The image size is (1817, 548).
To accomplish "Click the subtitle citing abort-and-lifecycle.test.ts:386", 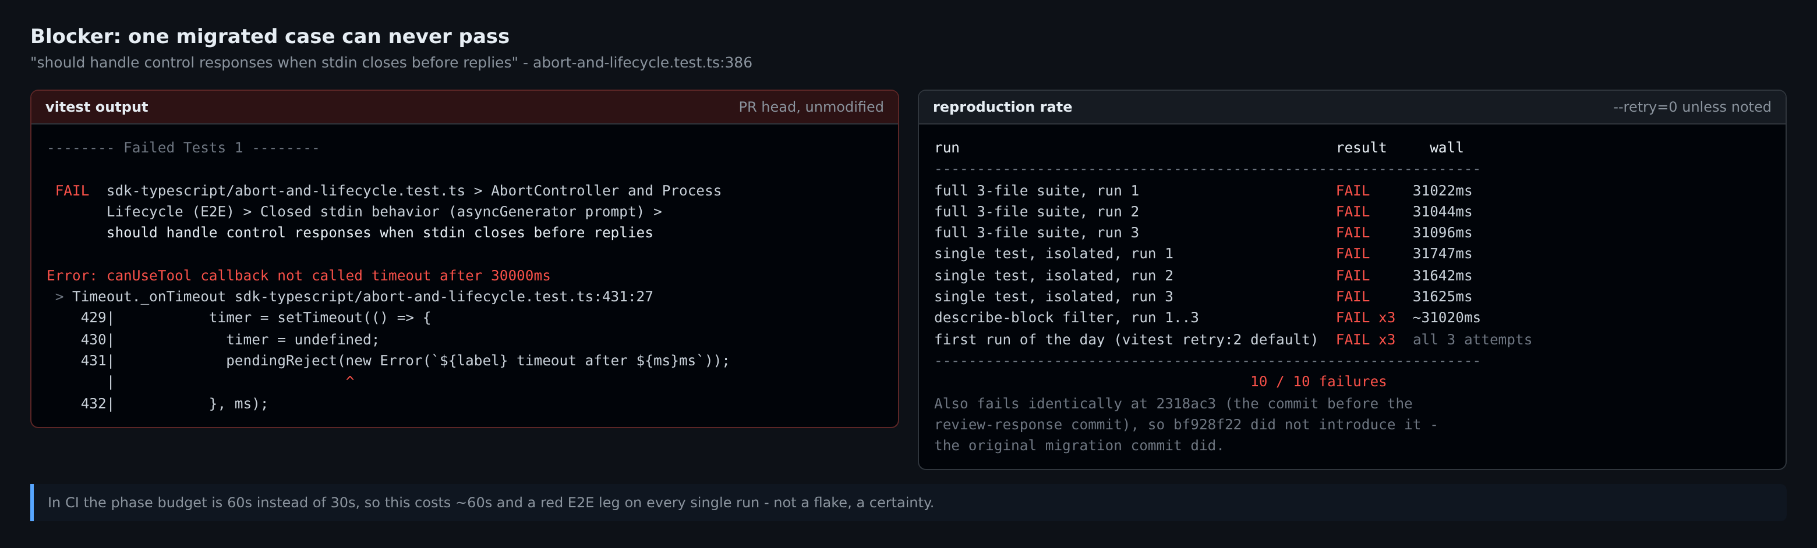I will pos(391,63).
